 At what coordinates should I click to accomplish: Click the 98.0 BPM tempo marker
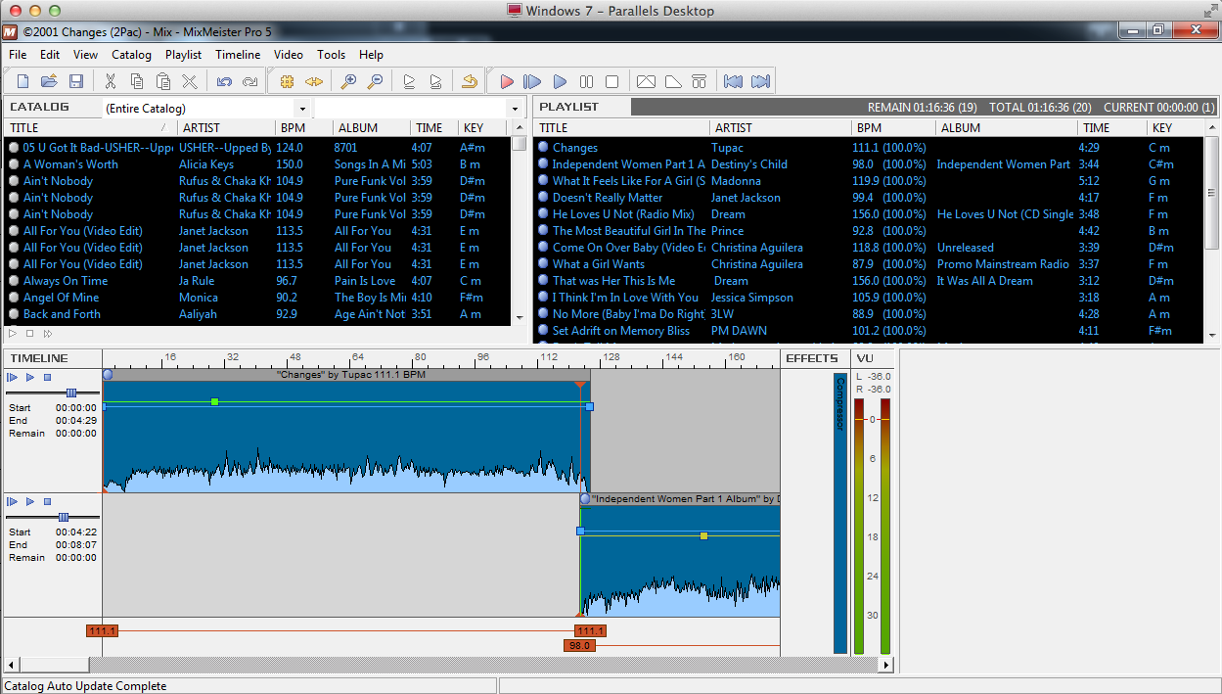579,646
